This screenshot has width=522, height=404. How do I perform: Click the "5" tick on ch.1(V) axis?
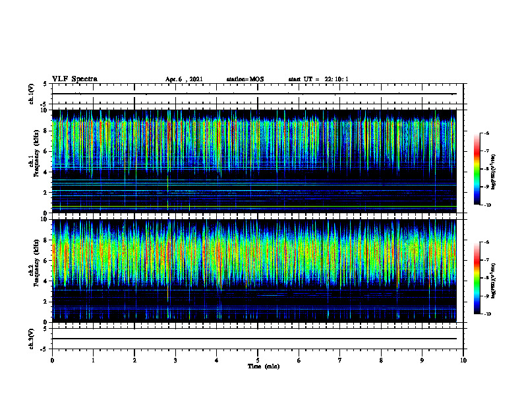tap(45, 84)
